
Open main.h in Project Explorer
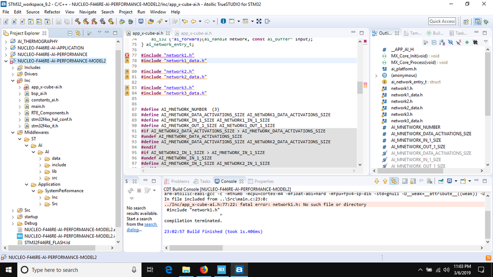click(x=38, y=106)
